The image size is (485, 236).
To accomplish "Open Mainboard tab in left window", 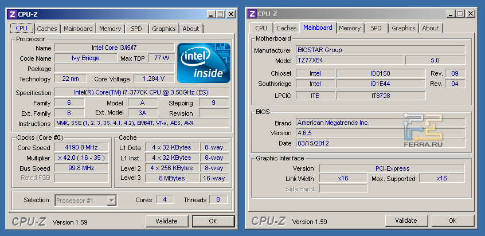I will click(79, 29).
